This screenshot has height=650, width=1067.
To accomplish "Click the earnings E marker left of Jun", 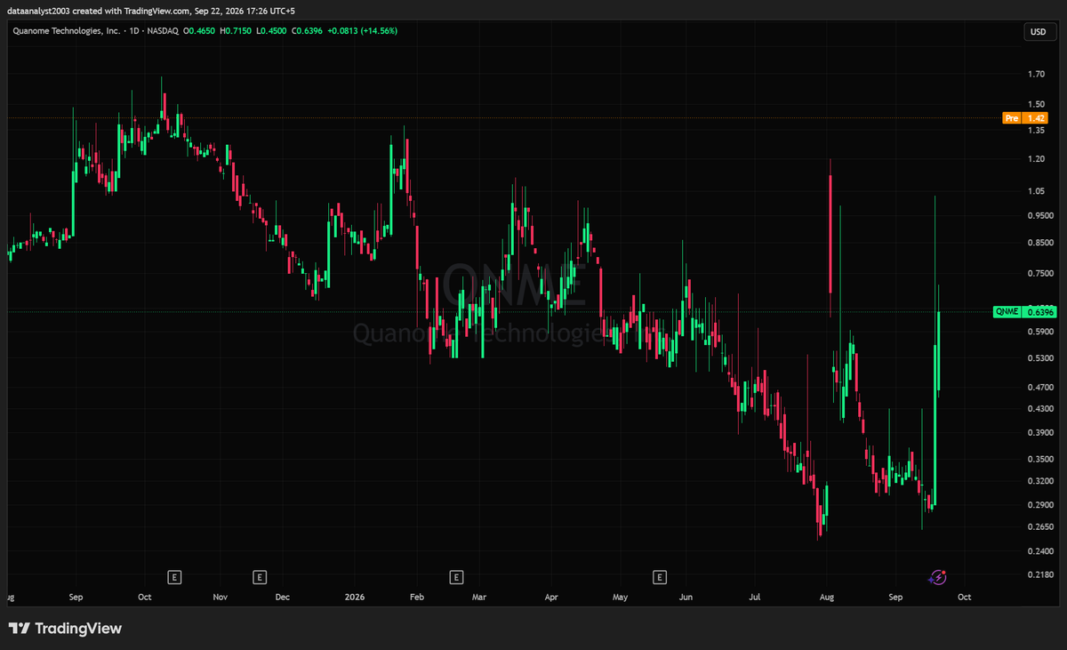I will tap(660, 577).
